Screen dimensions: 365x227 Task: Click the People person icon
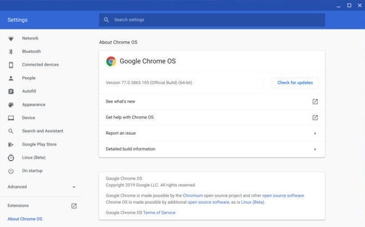11,78
